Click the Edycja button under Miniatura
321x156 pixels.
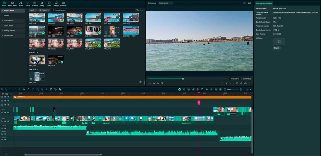(x=277, y=48)
